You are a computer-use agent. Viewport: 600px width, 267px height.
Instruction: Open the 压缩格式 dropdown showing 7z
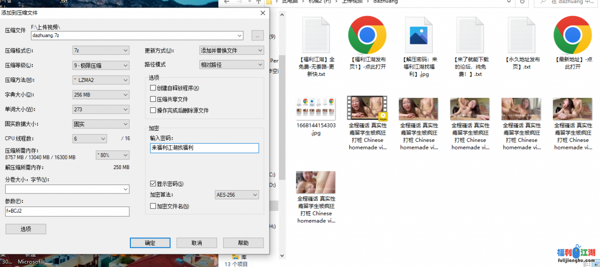click(101, 51)
